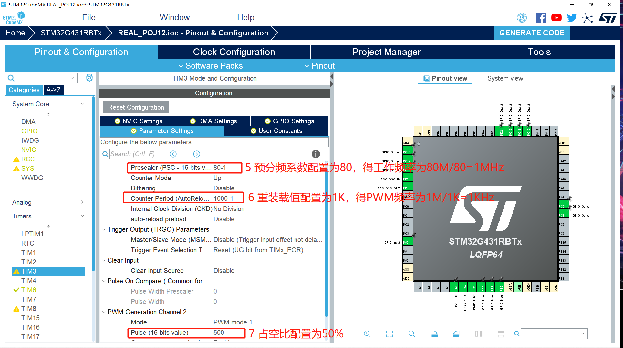Click the ST logo icon
This screenshot has width=623, height=348.
click(607, 18)
